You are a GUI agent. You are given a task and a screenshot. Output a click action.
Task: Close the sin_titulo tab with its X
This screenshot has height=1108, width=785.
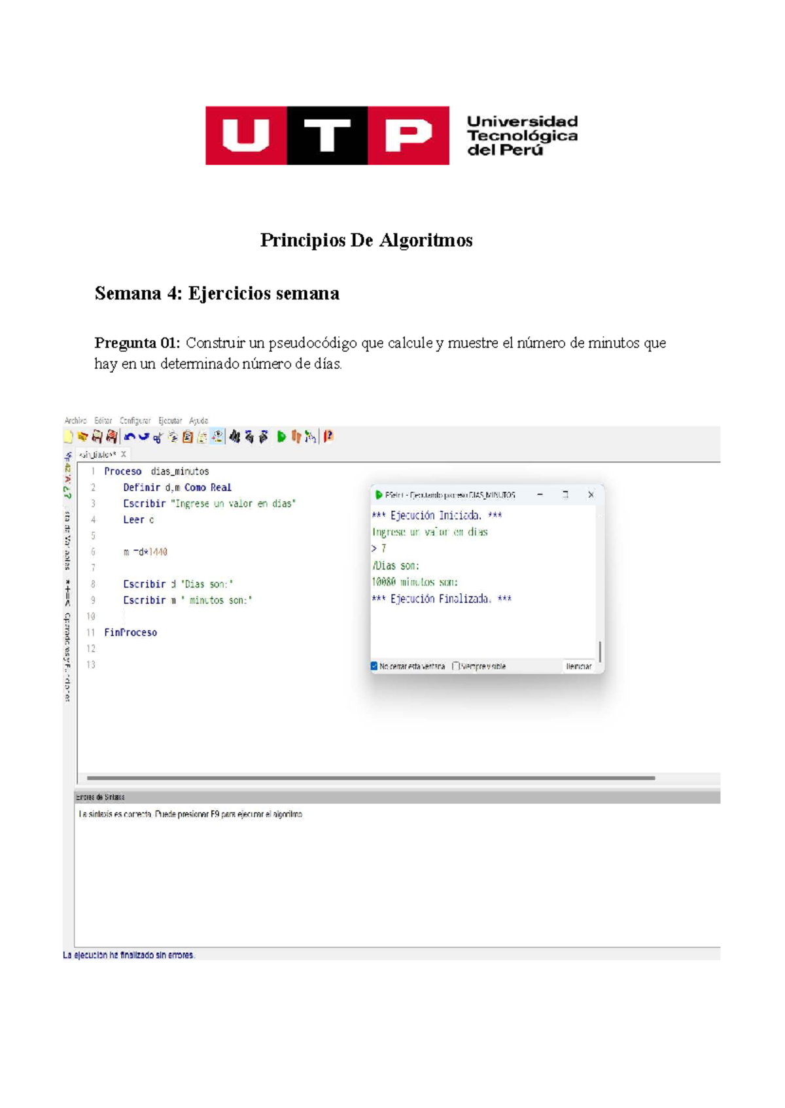(124, 454)
